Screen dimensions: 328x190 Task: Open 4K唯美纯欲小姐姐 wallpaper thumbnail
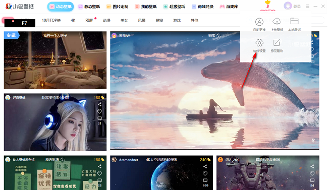click(x=55, y=122)
